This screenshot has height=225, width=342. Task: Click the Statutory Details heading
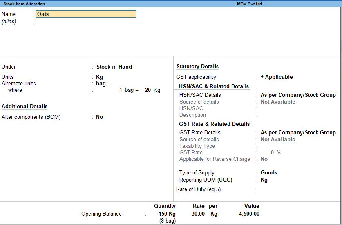(x=198, y=66)
